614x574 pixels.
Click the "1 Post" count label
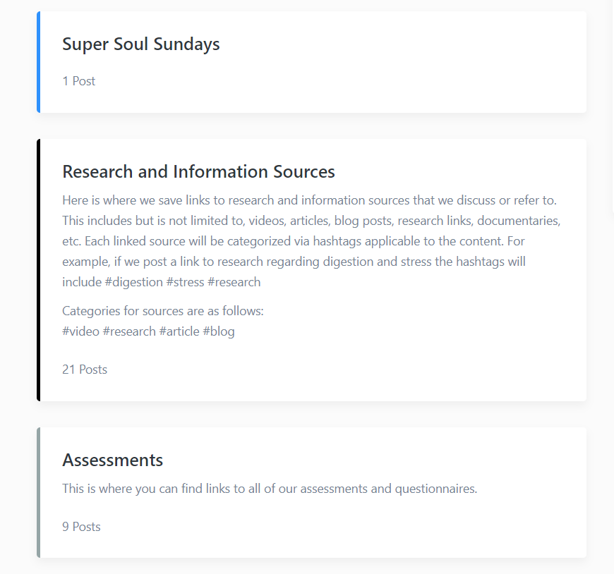tap(79, 81)
